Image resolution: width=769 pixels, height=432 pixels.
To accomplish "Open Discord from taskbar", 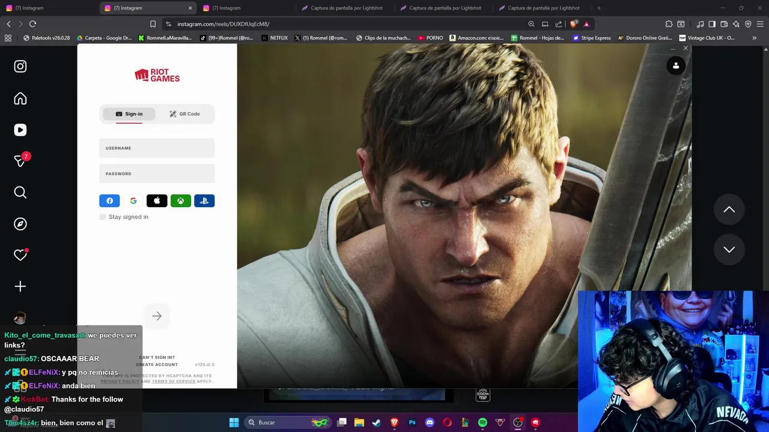I will tap(430, 422).
